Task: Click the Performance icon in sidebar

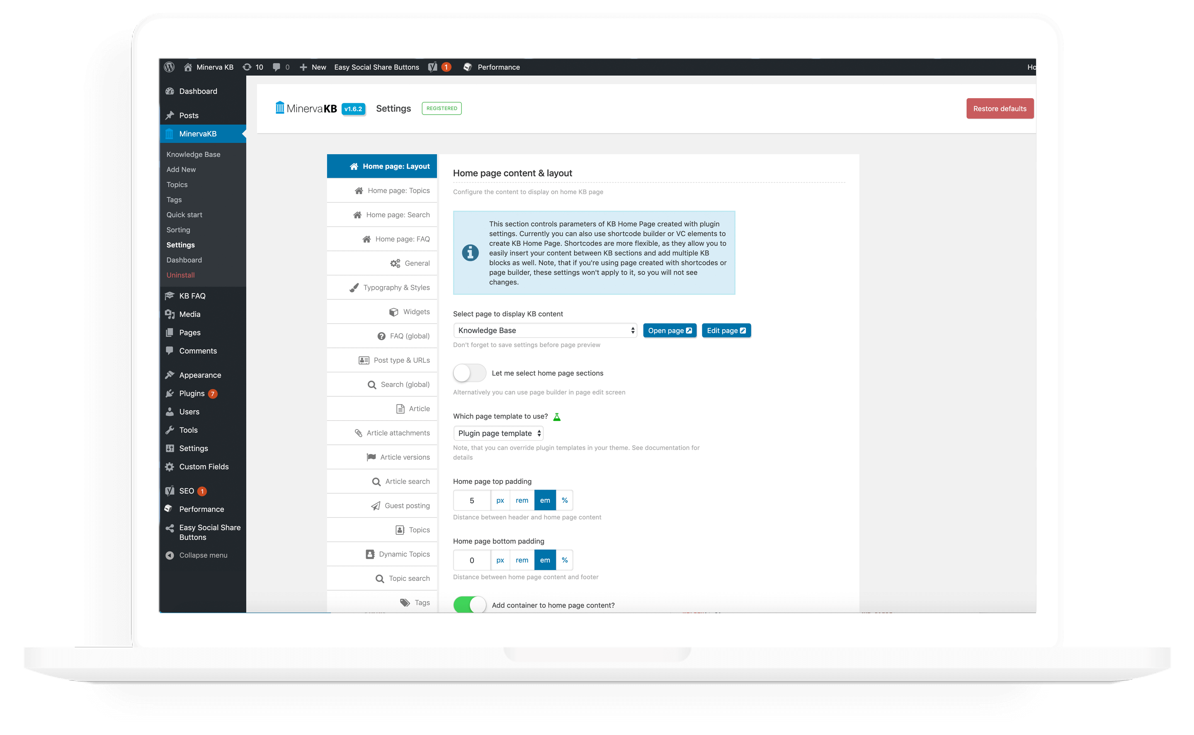Action: click(169, 508)
